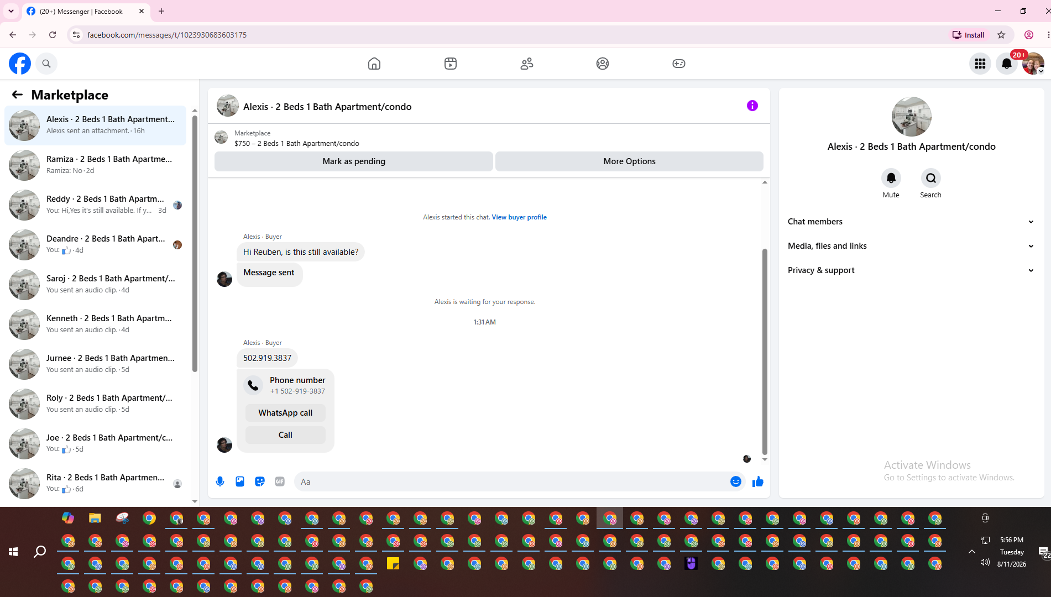The width and height of the screenshot is (1051, 597).
Task: Open the Jurnee conversation
Action: click(95, 364)
